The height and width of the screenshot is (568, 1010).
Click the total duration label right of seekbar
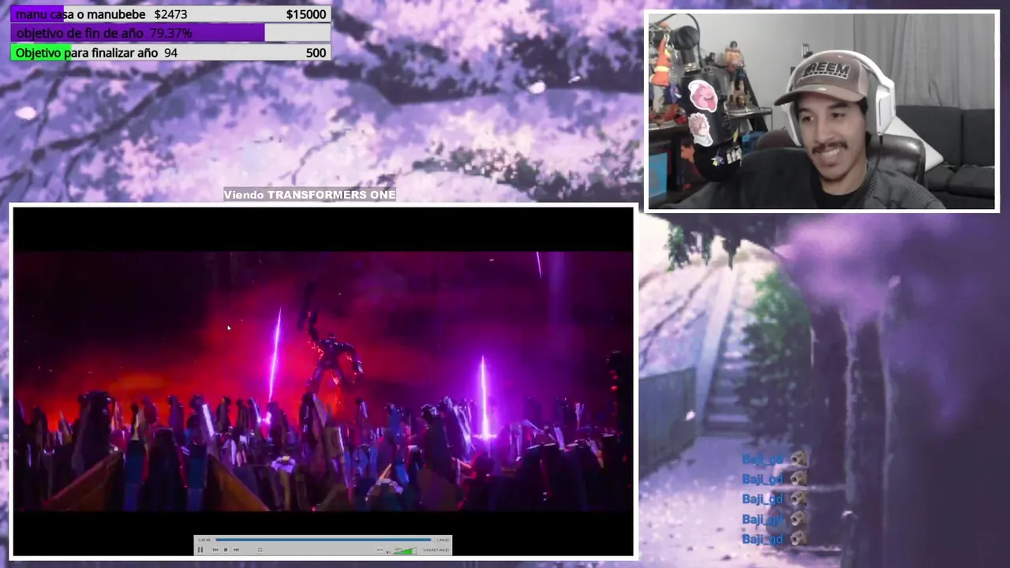pos(443,540)
